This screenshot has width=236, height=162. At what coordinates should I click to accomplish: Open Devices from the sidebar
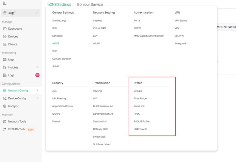(x=13, y=37)
